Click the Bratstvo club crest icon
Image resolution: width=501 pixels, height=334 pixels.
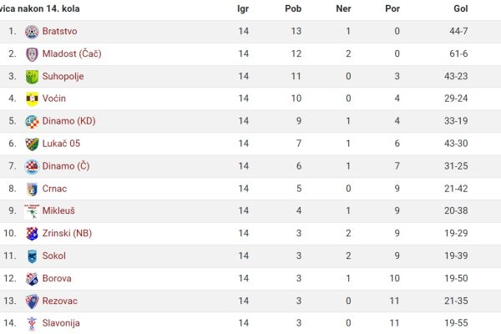click(x=32, y=32)
